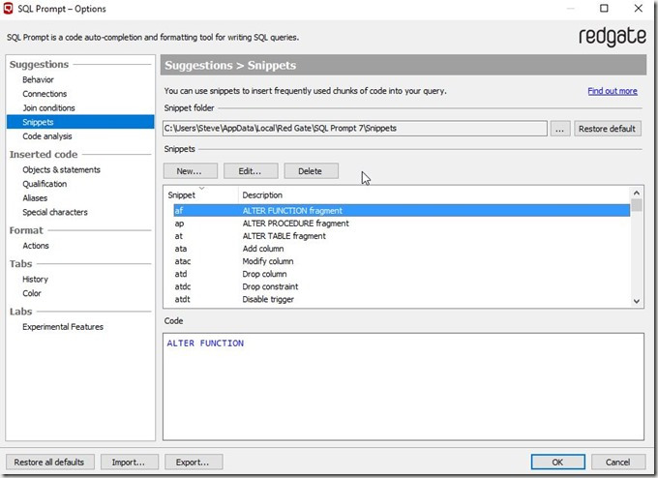Image resolution: width=658 pixels, height=478 pixels.
Task: Click the 'Drop constraint' description
Action: point(270,286)
